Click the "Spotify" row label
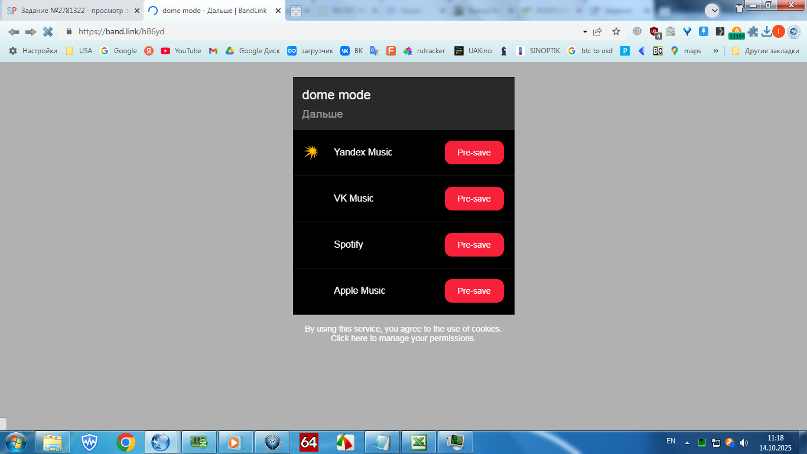This screenshot has height=454, width=807. (349, 245)
